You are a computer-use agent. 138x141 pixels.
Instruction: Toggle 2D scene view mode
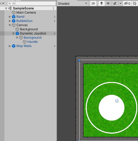[93, 3]
